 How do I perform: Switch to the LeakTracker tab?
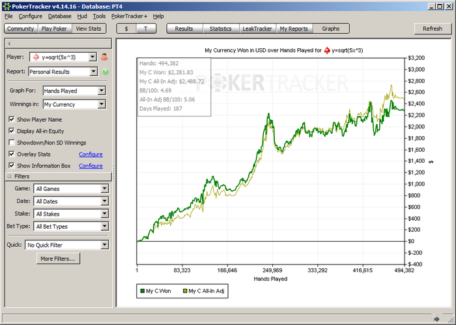(257, 29)
